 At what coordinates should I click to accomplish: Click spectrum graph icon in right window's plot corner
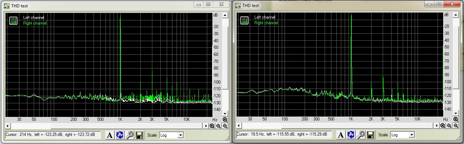[x=244, y=20]
